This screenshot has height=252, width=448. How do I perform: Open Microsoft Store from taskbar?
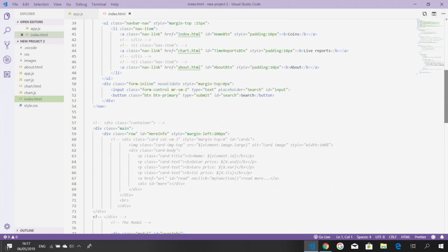(x=369, y=246)
